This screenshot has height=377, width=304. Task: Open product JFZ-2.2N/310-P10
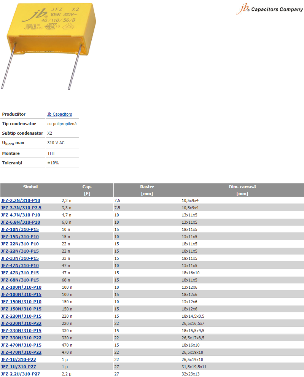(x=21, y=200)
